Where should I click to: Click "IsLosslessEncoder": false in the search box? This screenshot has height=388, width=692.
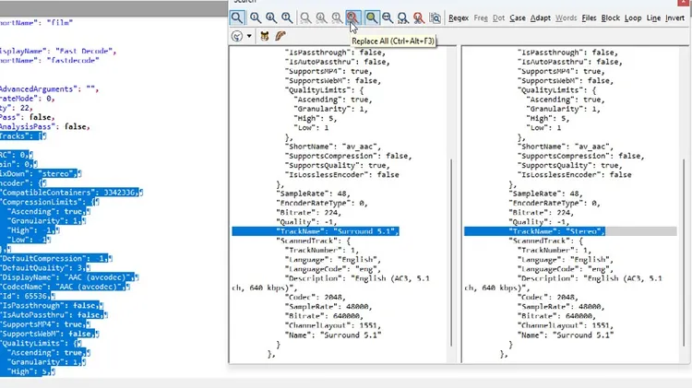(342, 174)
